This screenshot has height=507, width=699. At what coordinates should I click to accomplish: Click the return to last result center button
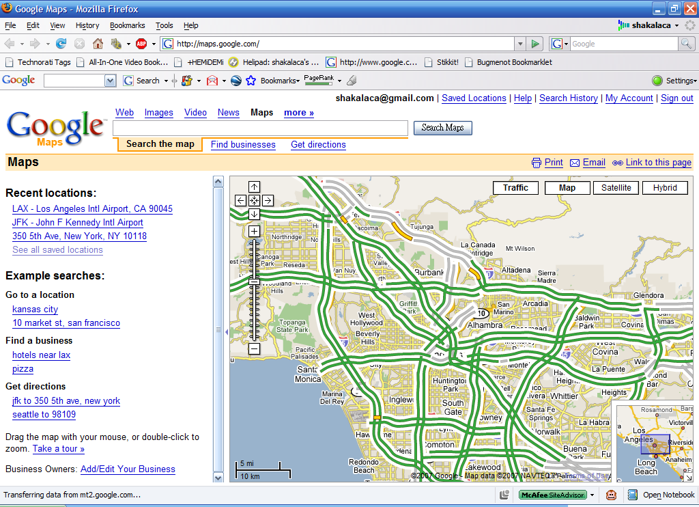point(254,200)
